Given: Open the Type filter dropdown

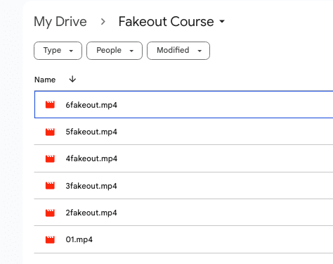Looking at the screenshot, I should click(x=58, y=51).
